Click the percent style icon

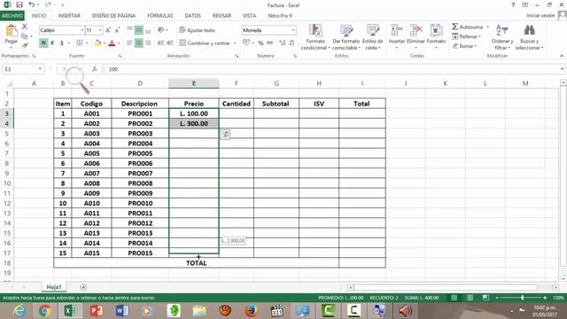pos(260,43)
